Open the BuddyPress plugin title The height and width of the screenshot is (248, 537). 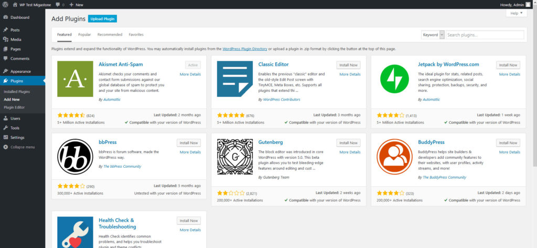coord(431,142)
